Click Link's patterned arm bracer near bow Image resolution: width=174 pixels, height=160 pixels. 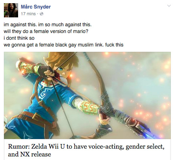pos(90,107)
